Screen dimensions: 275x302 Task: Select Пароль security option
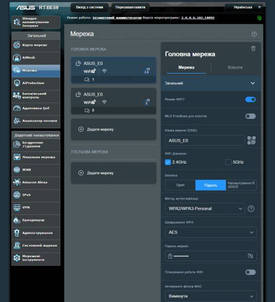coord(211,185)
